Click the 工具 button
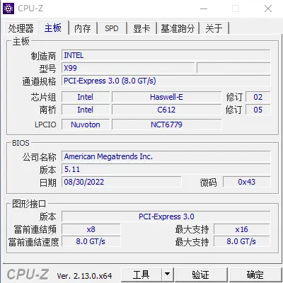This screenshot has height=283, width=283. point(141,275)
